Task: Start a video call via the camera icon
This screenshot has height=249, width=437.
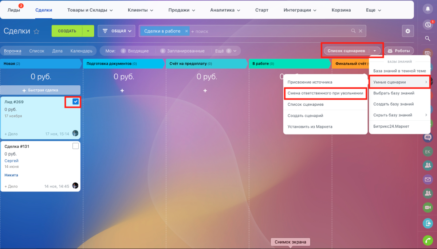Action: (x=428, y=207)
